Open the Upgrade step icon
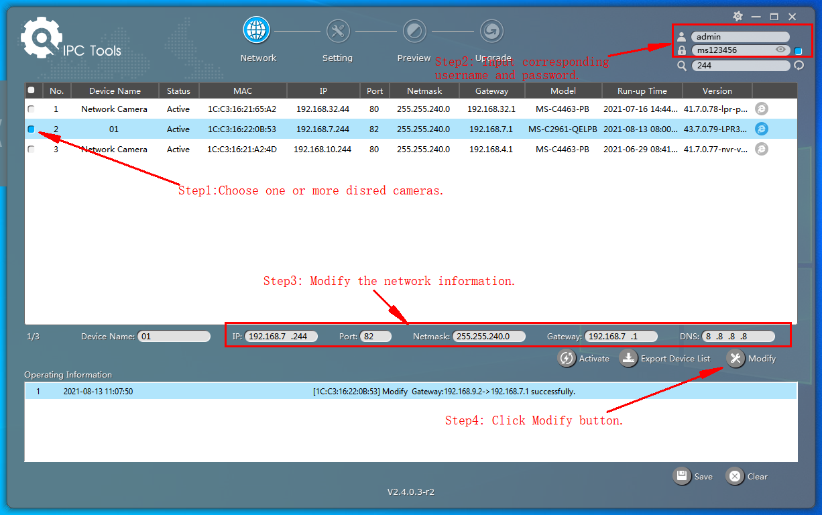This screenshot has height=515, width=822. click(x=491, y=31)
